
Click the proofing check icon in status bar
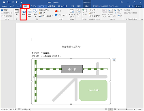pyautogui.click(x=19, y=109)
